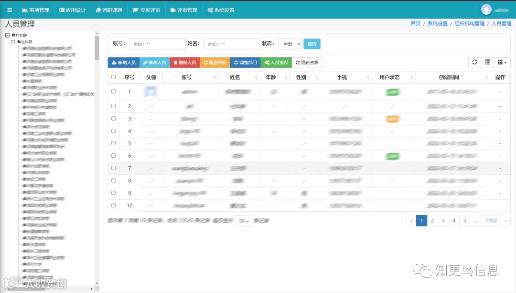Open the 专家评审 menu

point(146,10)
